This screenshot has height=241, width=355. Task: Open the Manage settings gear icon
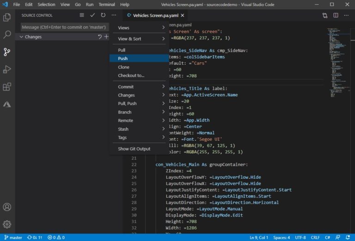point(7,224)
